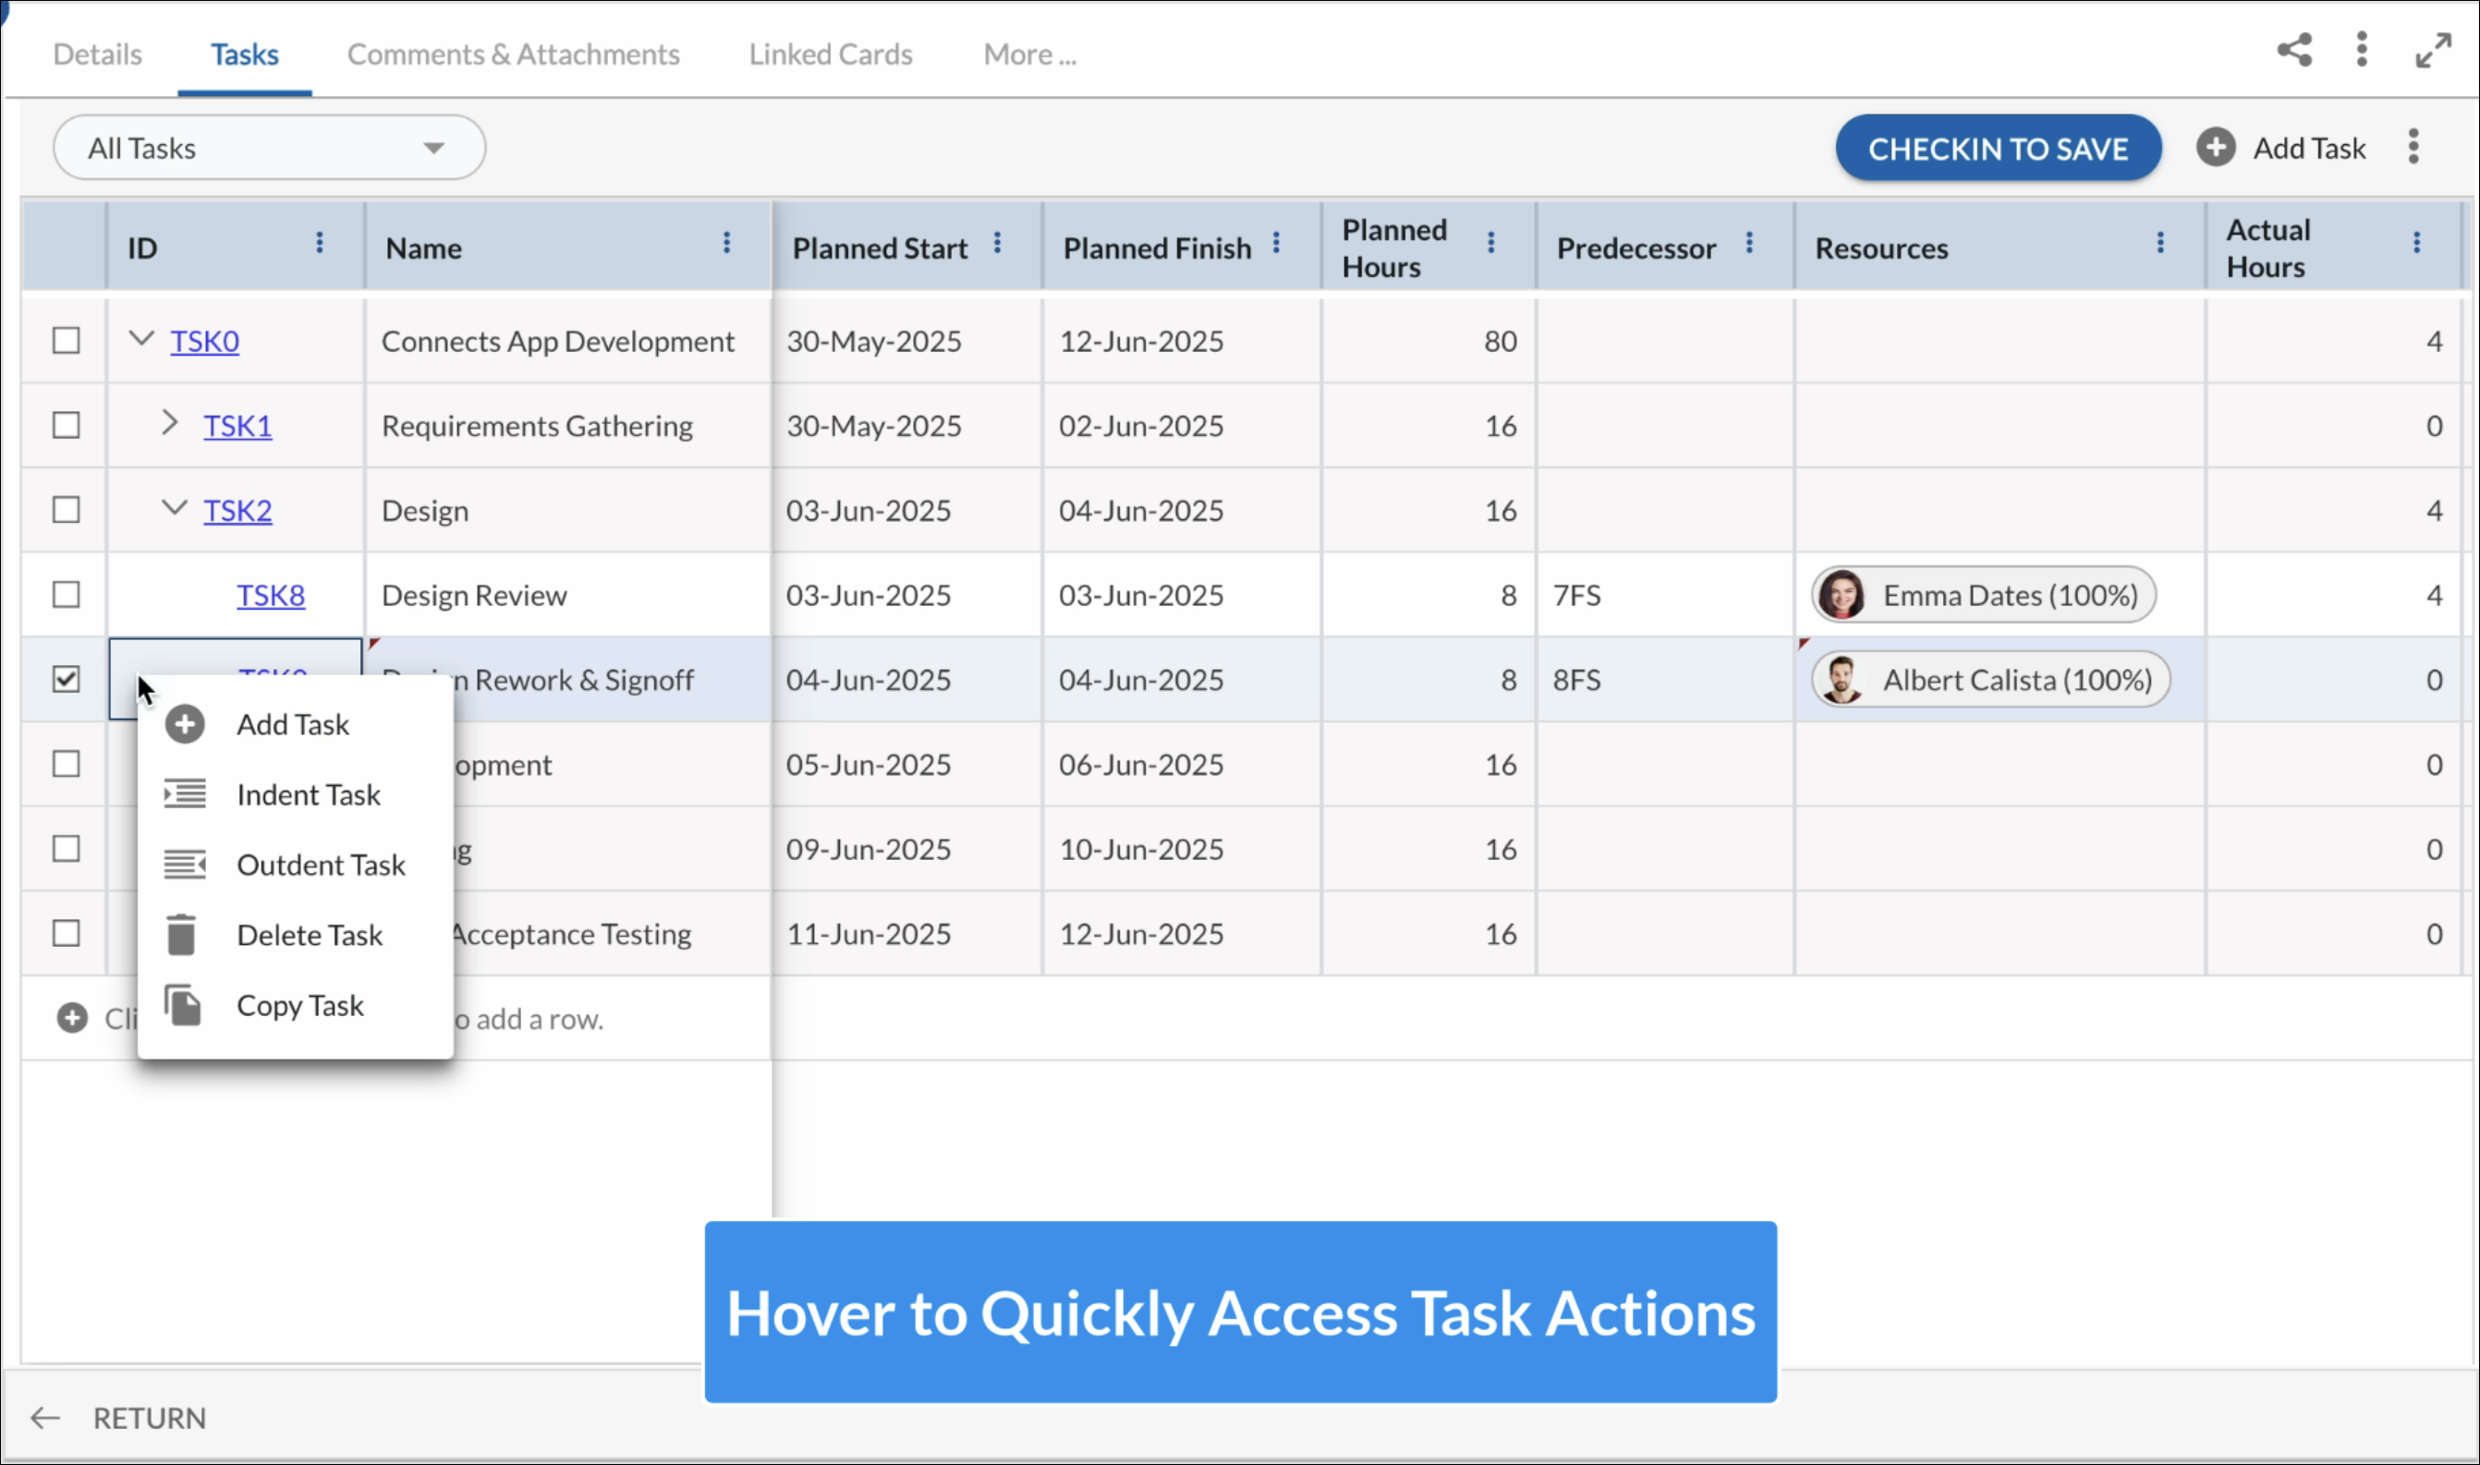The image size is (2480, 1465).
Task: Click the trash icon for Delete Task
Action: pos(181,935)
